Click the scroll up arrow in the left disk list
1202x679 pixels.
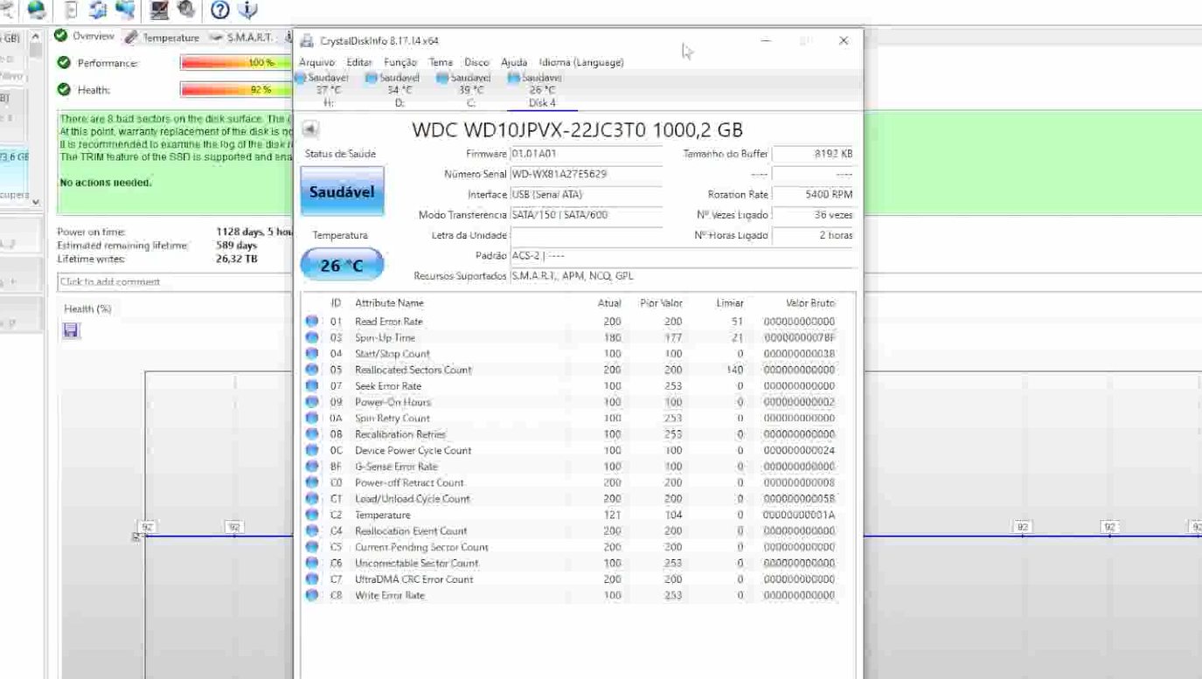tap(36, 37)
